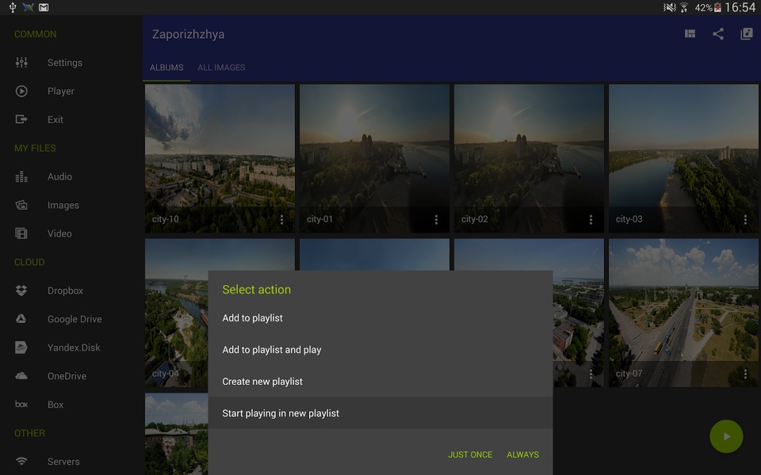Tap the add-to-playlist icon in header
The width and height of the screenshot is (761, 475).
point(747,34)
